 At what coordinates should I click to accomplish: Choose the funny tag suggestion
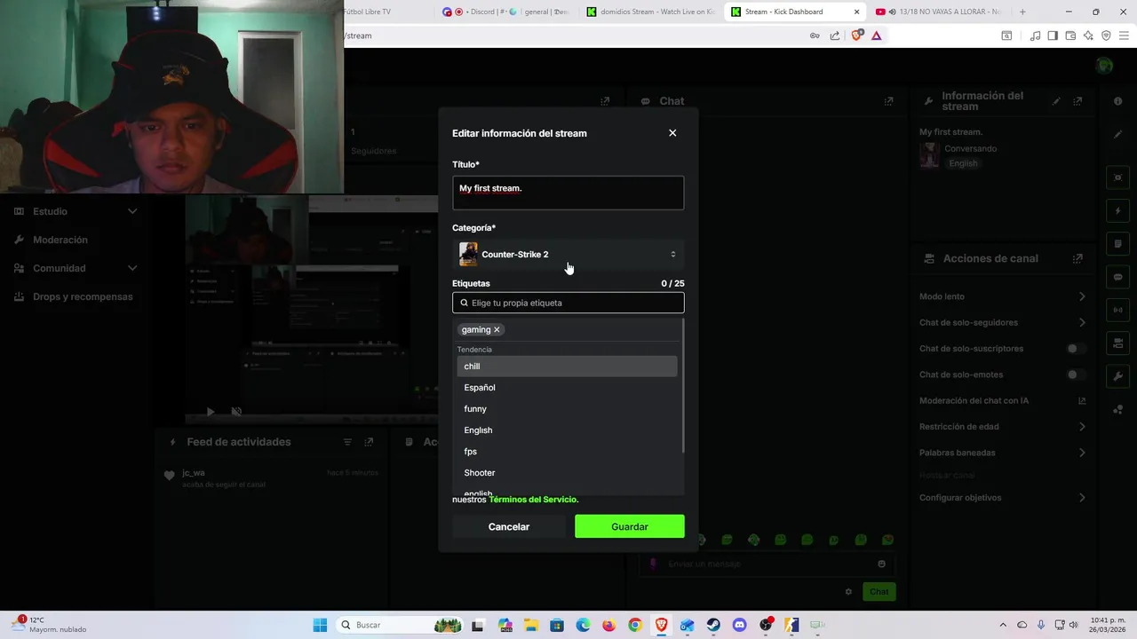567,409
